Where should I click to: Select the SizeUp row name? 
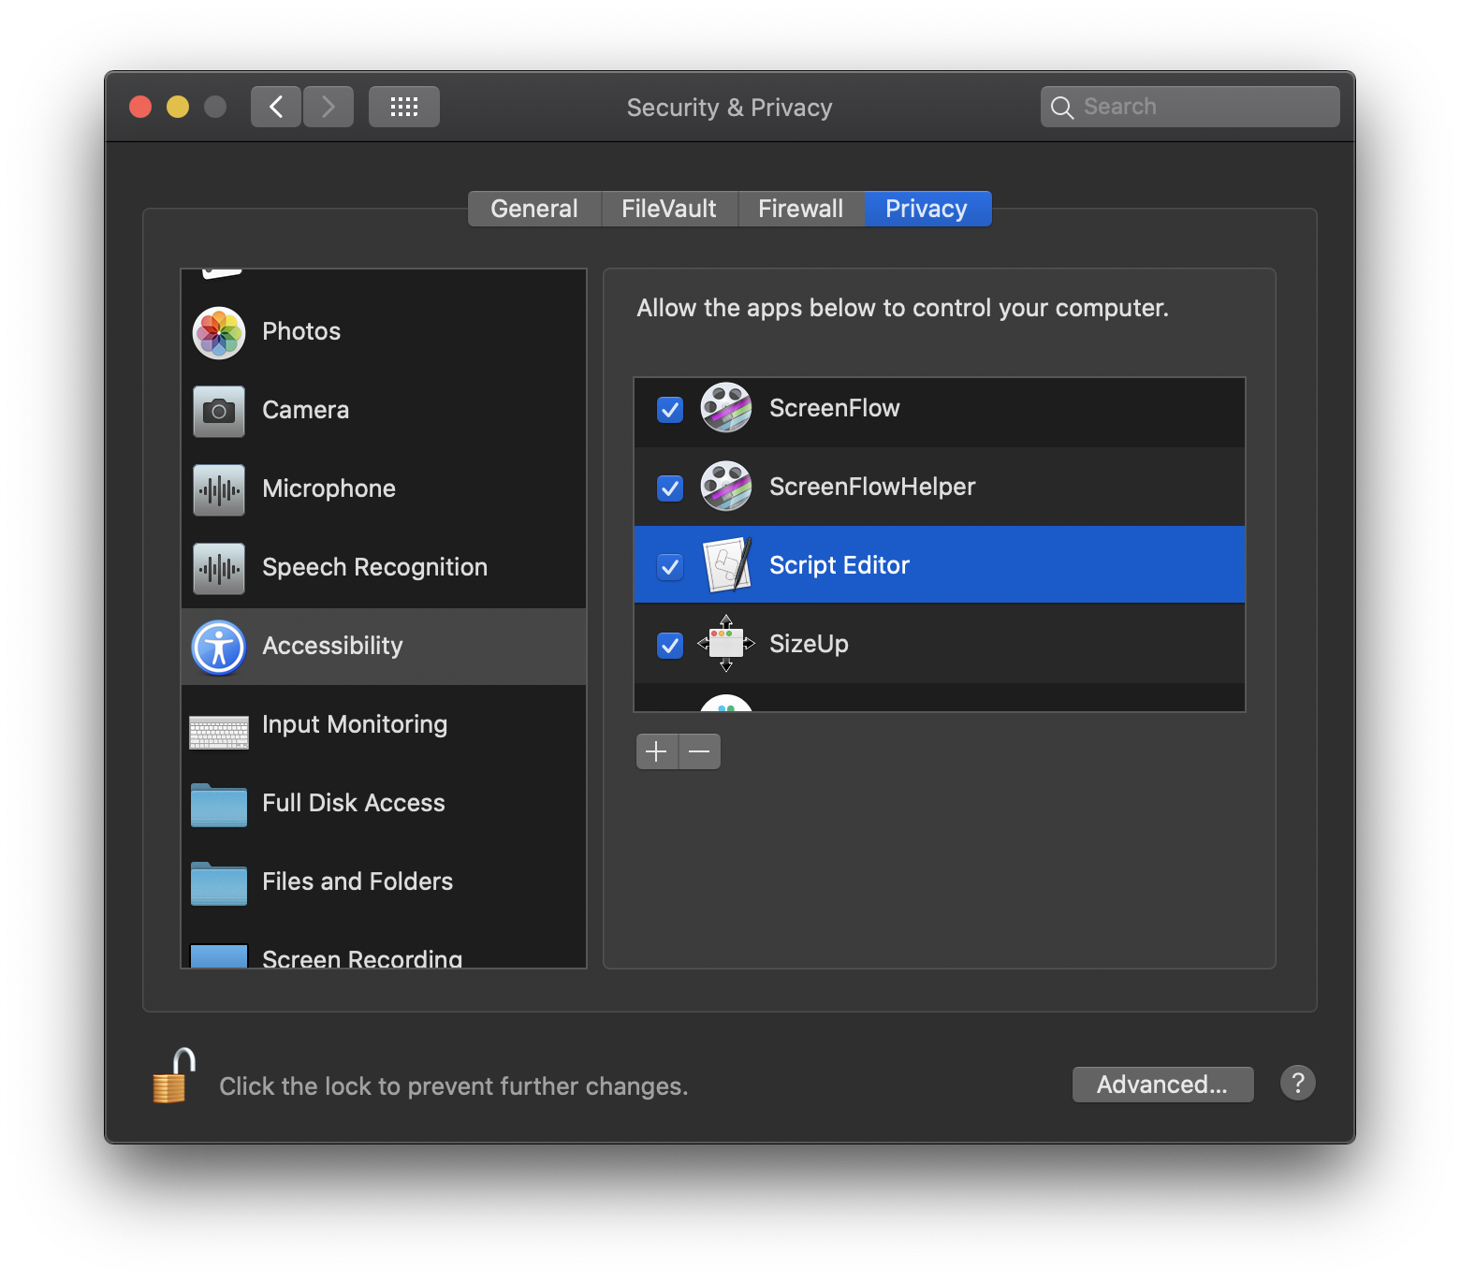point(809,644)
